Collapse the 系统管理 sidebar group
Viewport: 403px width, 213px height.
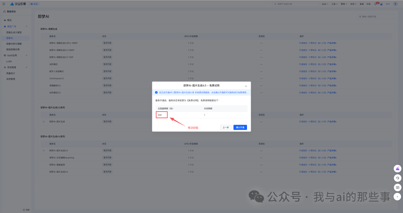[x=26, y=67]
